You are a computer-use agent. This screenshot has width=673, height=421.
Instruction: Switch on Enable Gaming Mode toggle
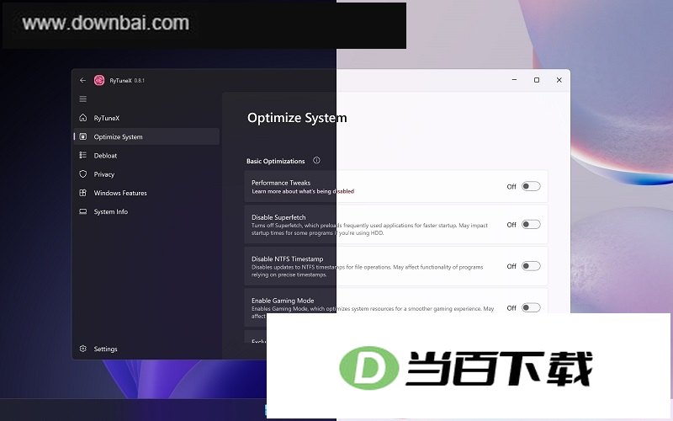[531, 307]
